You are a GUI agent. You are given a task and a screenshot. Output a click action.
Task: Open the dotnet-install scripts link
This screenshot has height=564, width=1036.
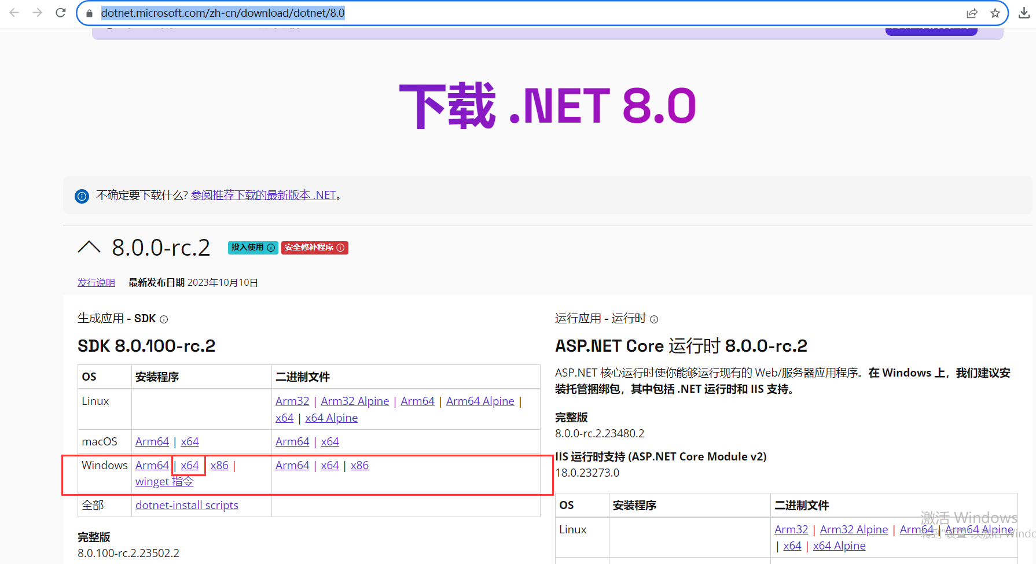187,505
